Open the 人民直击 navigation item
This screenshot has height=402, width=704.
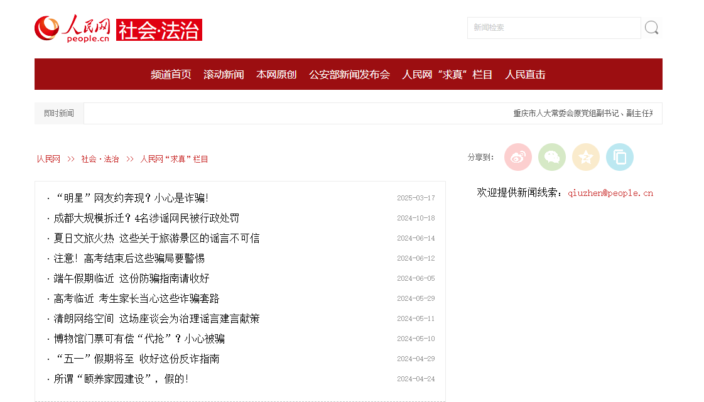coord(525,74)
